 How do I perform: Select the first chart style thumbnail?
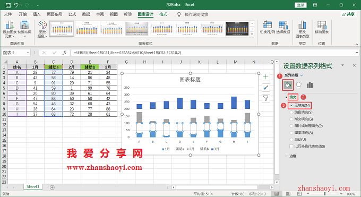click(x=62, y=29)
